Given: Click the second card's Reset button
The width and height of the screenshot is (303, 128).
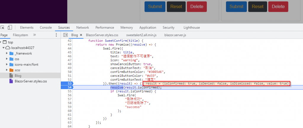Looking at the screenshot, I should click(258, 7).
